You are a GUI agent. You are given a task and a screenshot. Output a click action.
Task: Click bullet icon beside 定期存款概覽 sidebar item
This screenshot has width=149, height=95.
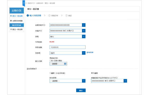11,21
